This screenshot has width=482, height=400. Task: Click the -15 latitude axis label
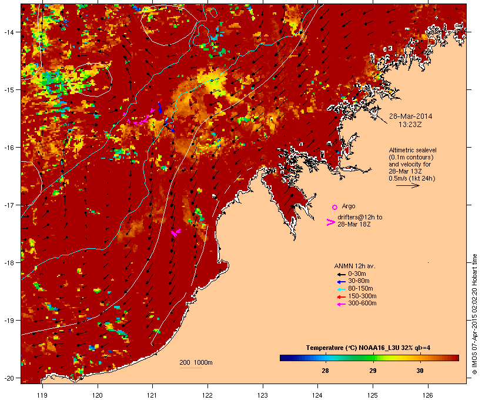(x=8, y=90)
